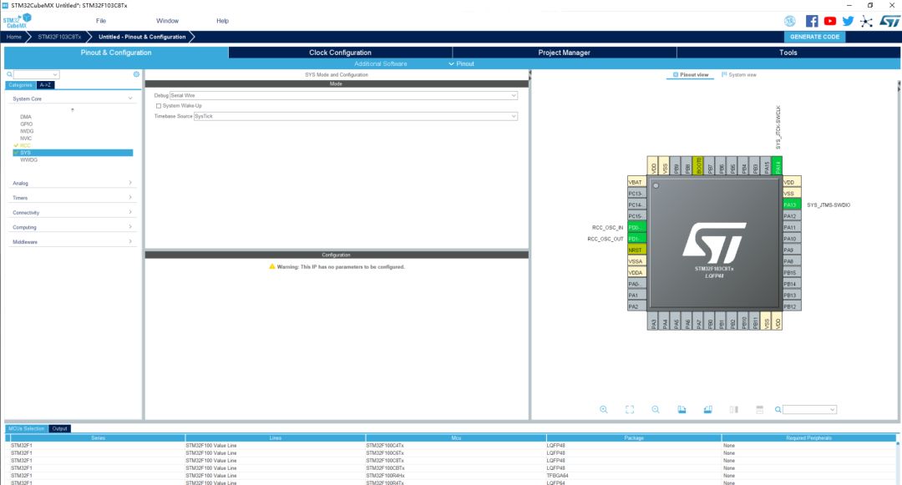This screenshot has width=902, height=485.
Task: Open the settings gear in the categories panel
Action: click(136, 74)
